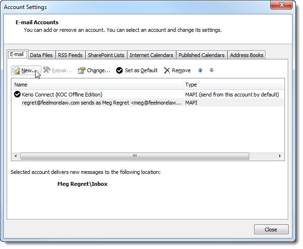
Task: Click the Close button
Action: click(x=271, y=230)
